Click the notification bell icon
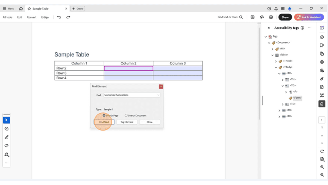Viewport: 328px width, 185px height. [276, 8]
